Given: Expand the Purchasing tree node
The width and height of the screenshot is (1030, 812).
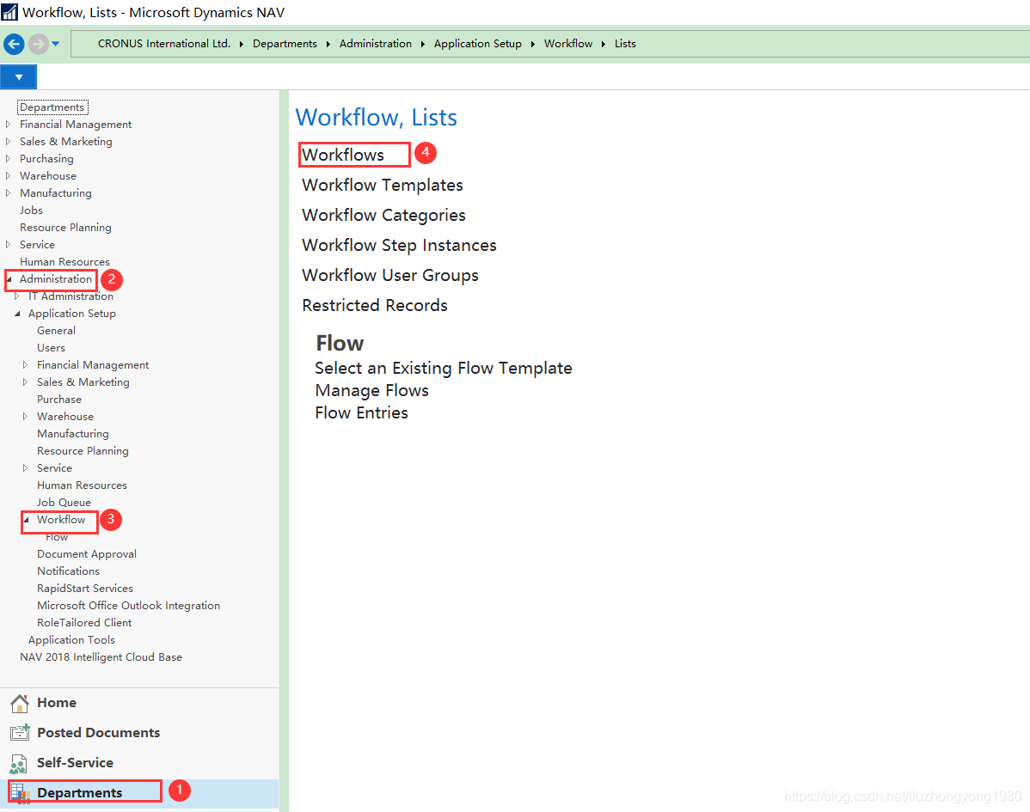Looking at the screenshot, I should 8,158.
